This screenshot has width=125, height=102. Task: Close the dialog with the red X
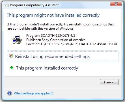[116, 4]
